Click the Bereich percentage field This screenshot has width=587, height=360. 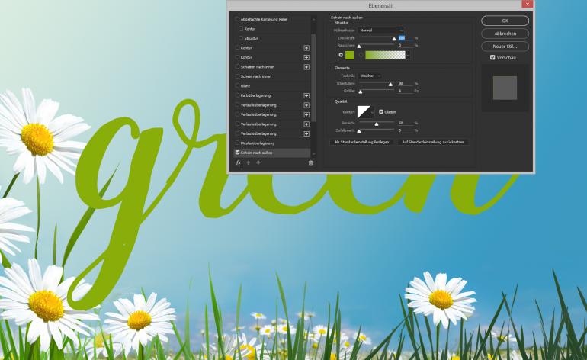tap(405, 123)
